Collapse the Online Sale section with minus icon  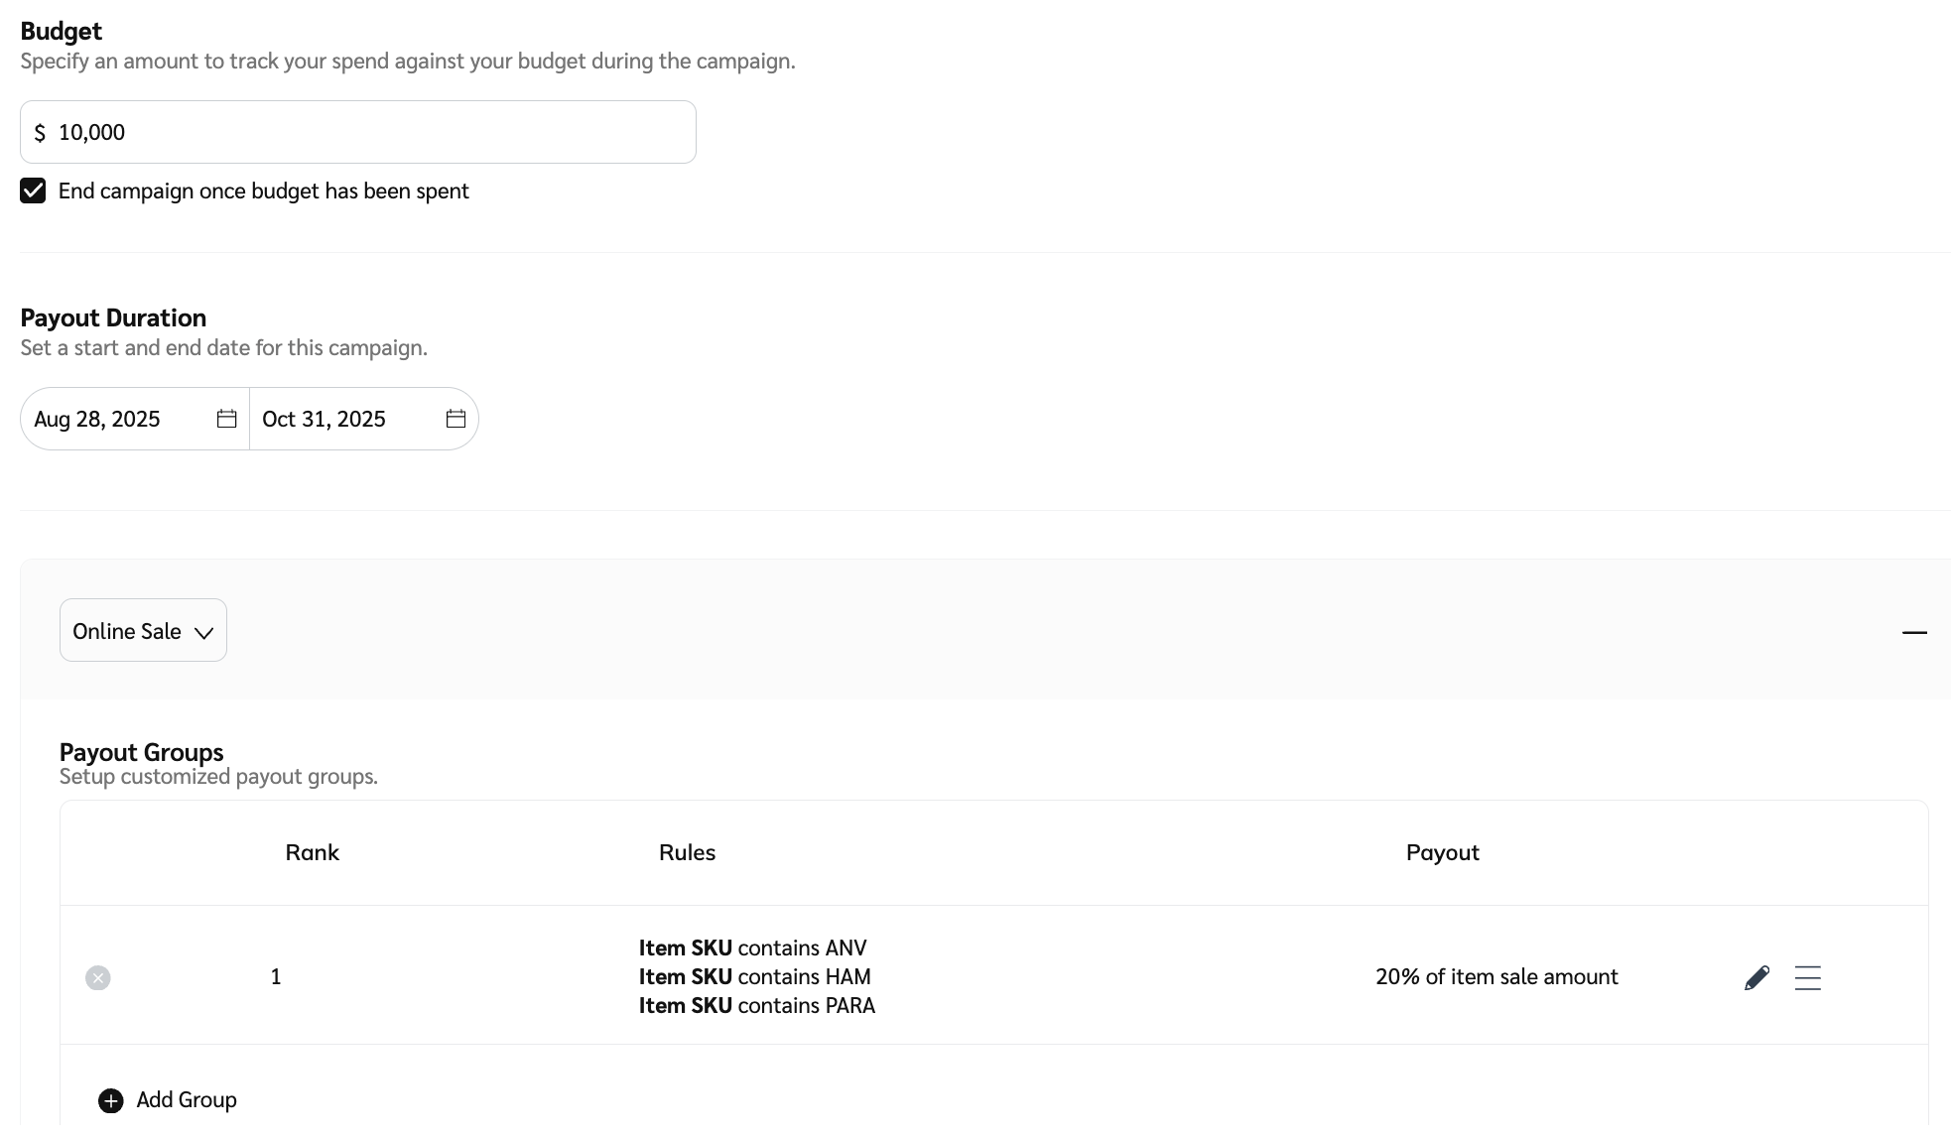pyautogui.click(x=1914, y=632)
